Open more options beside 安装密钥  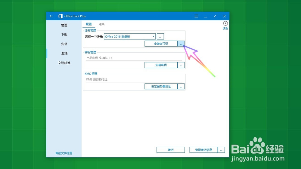[x=181, y=65]
